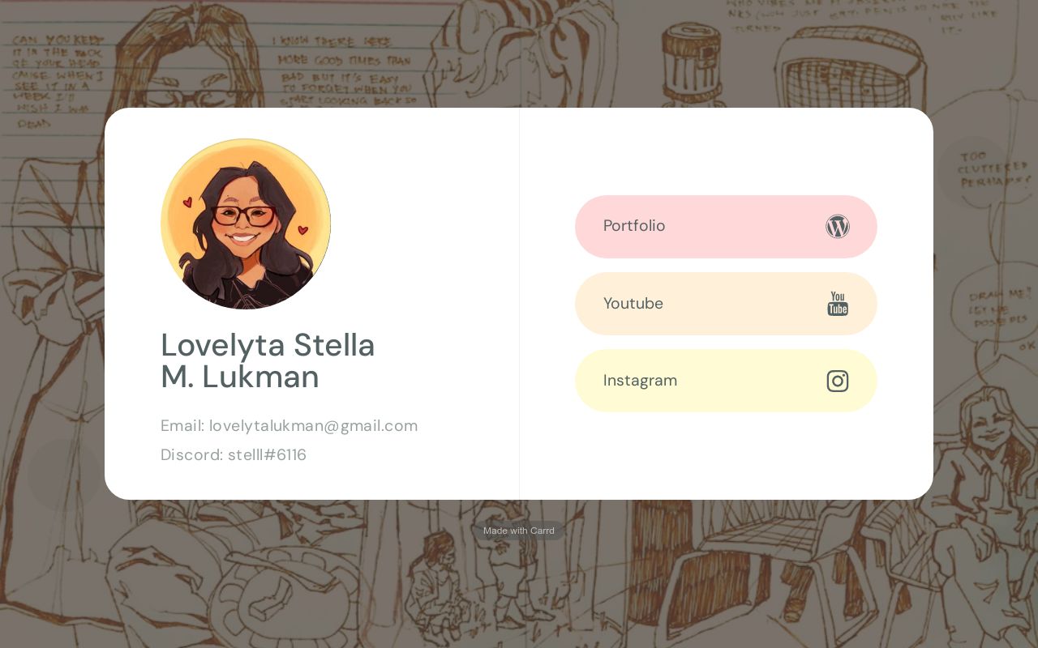Follow the Made with Carrd badge
Screen dimensions: 1038x648
(x=519, y=531)
